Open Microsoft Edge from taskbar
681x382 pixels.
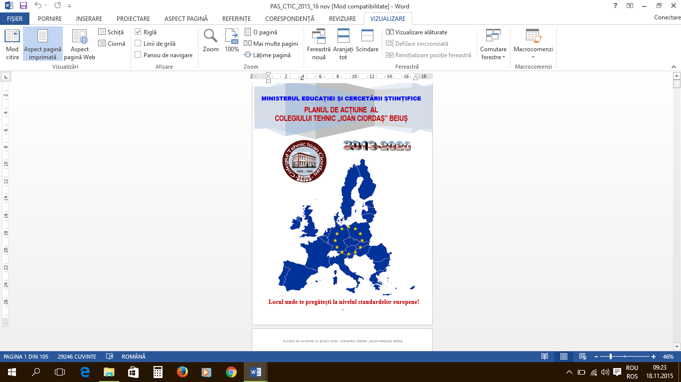coord(85,372)
